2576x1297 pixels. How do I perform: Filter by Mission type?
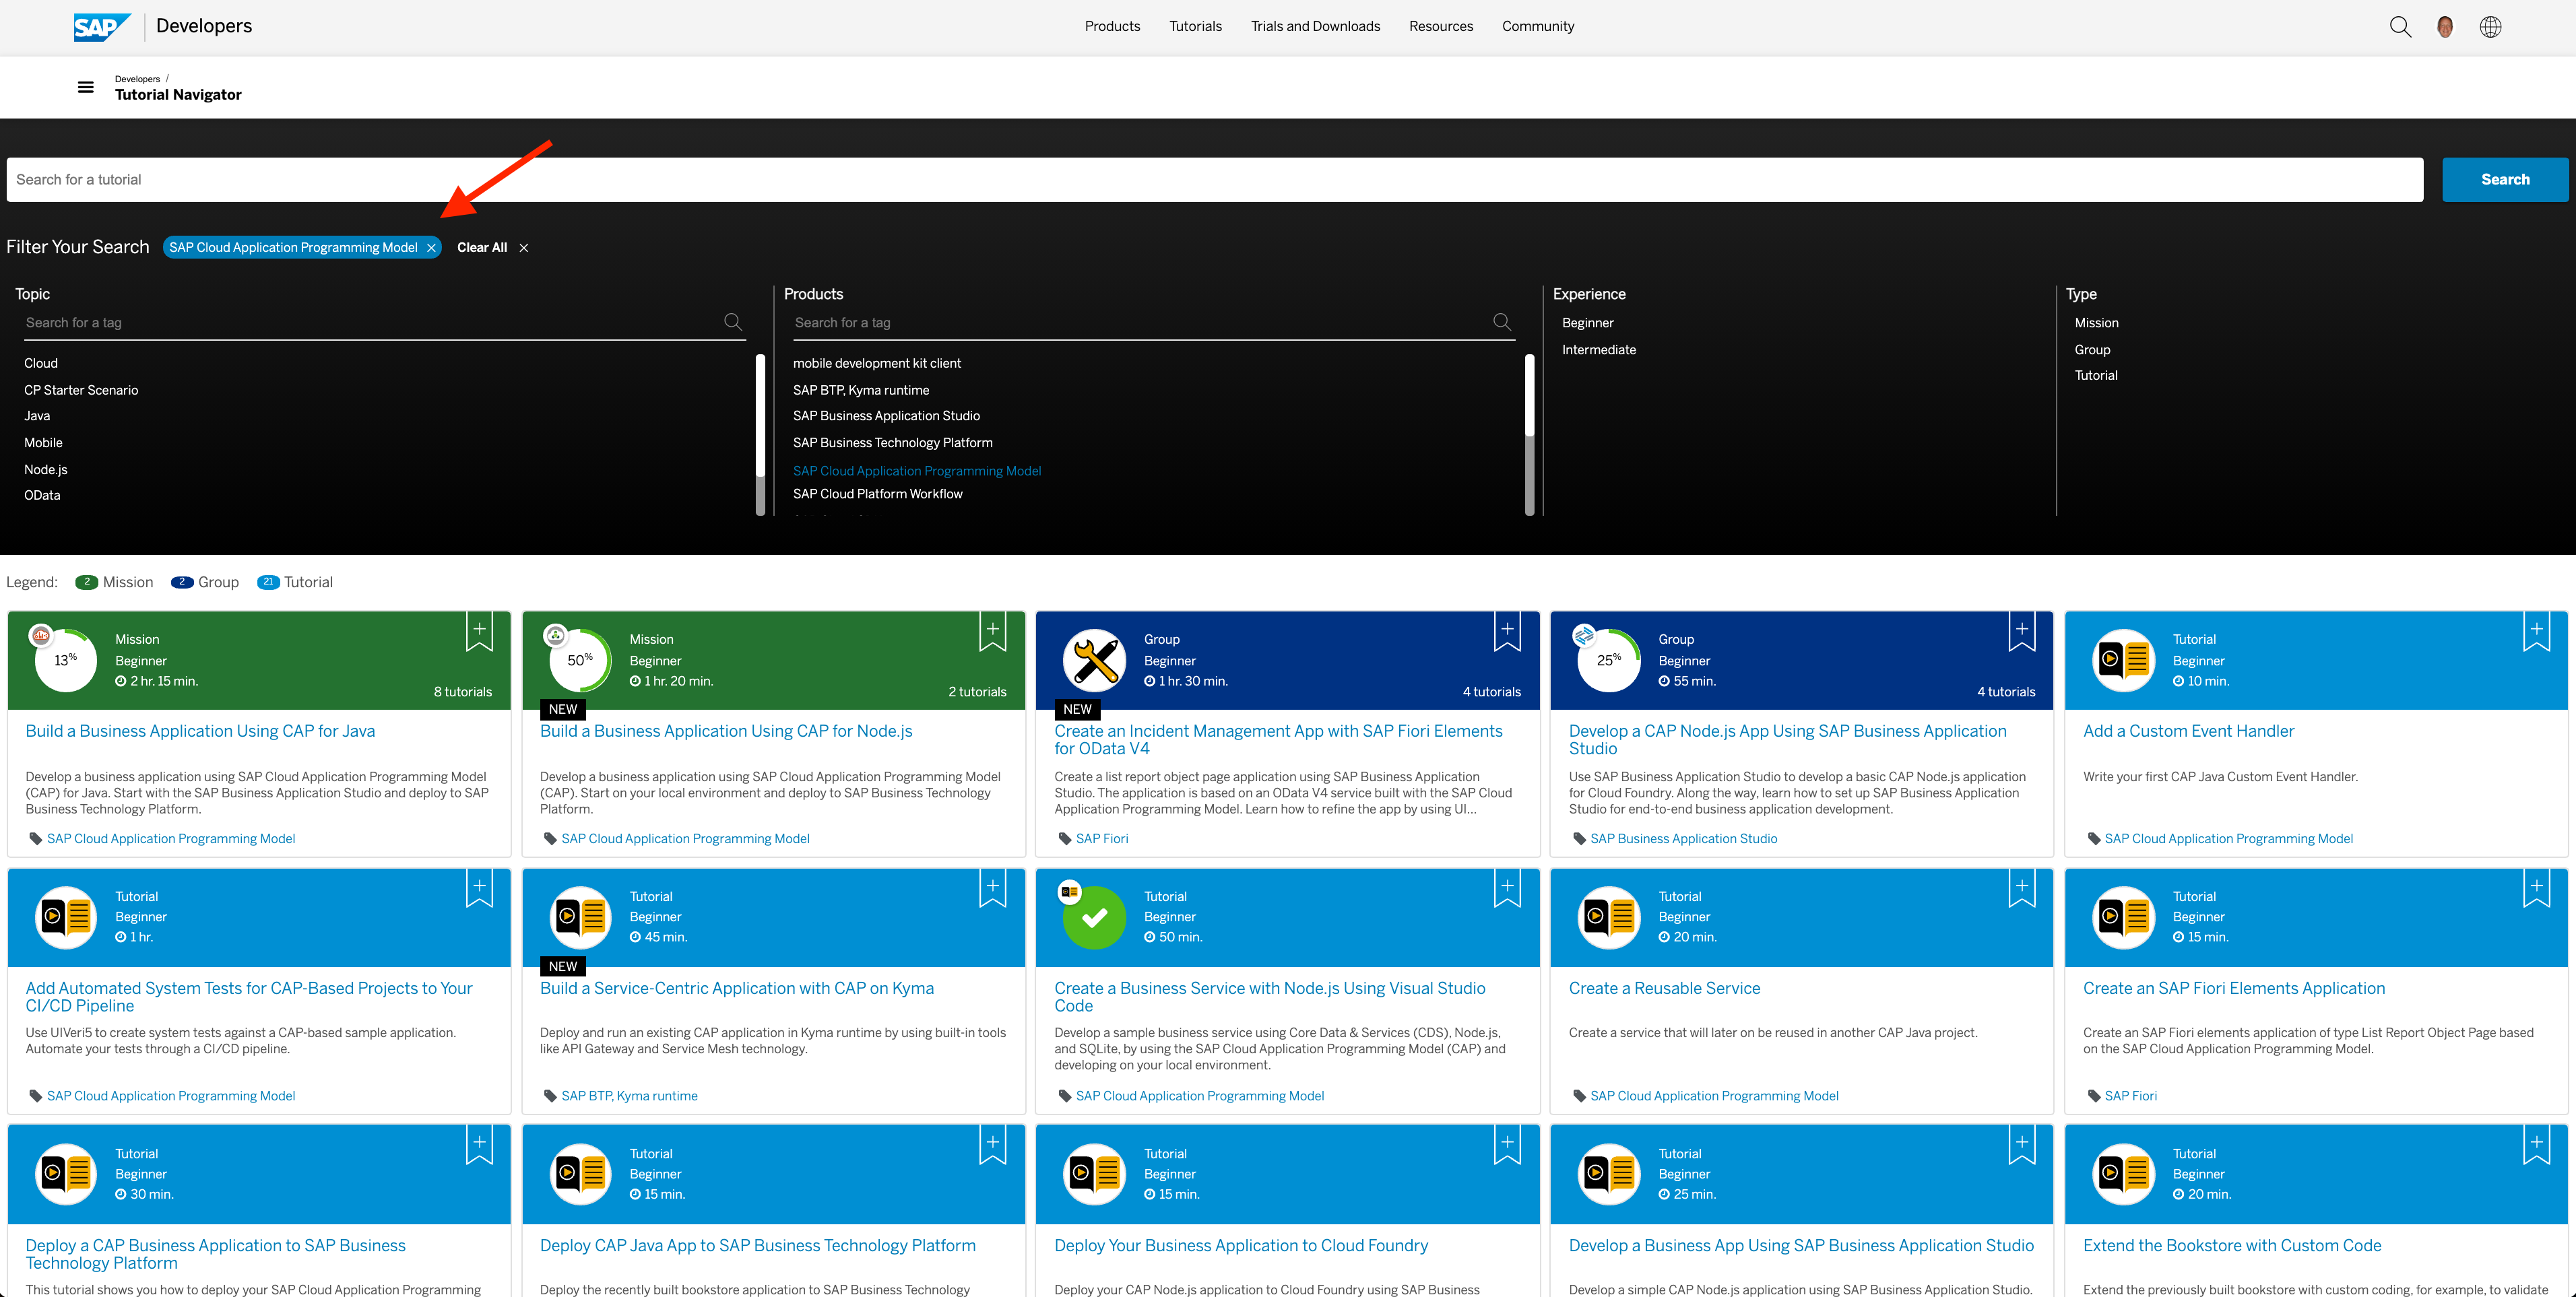coord(2096,323)
